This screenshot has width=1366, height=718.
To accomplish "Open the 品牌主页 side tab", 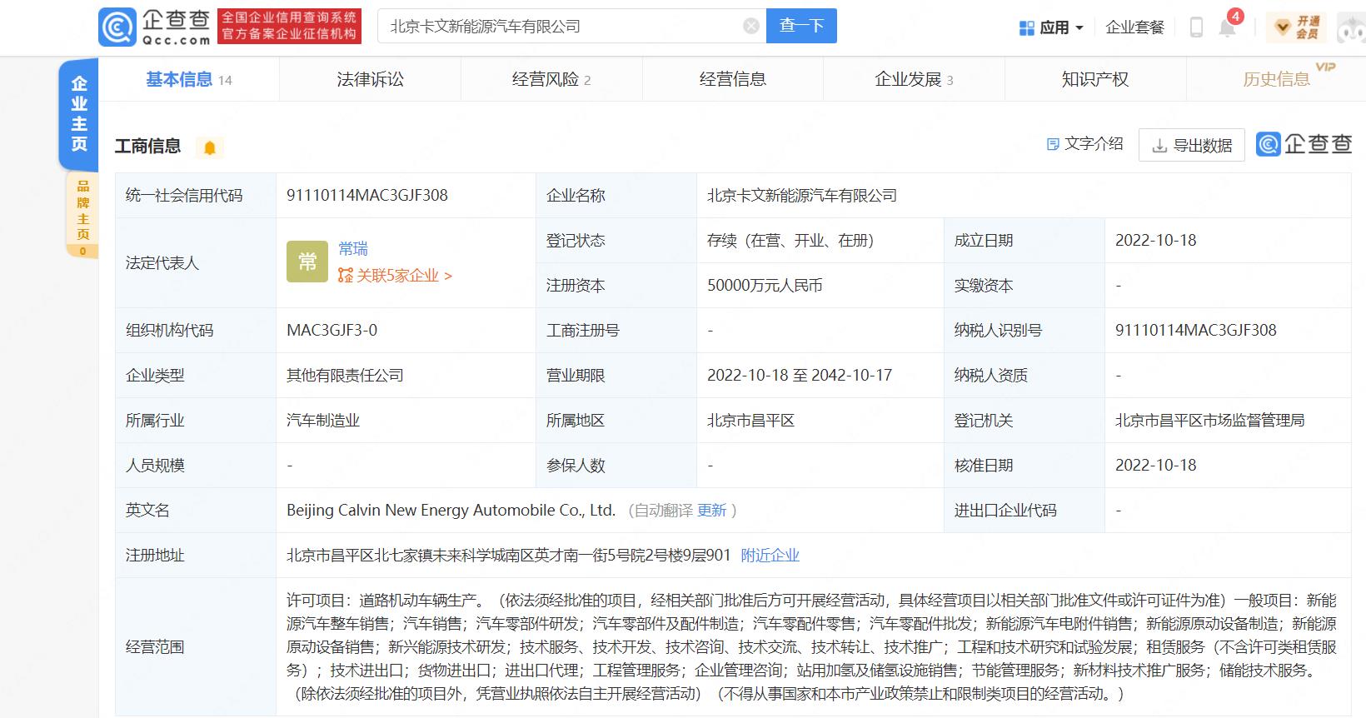I will (x=82, y=214).
